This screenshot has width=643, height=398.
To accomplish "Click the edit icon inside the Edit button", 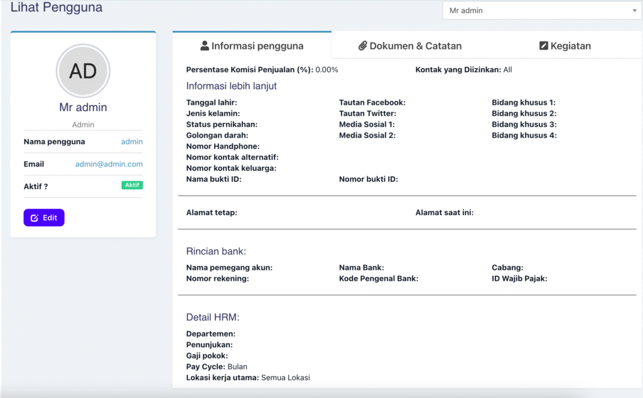I will pos(35,218).
